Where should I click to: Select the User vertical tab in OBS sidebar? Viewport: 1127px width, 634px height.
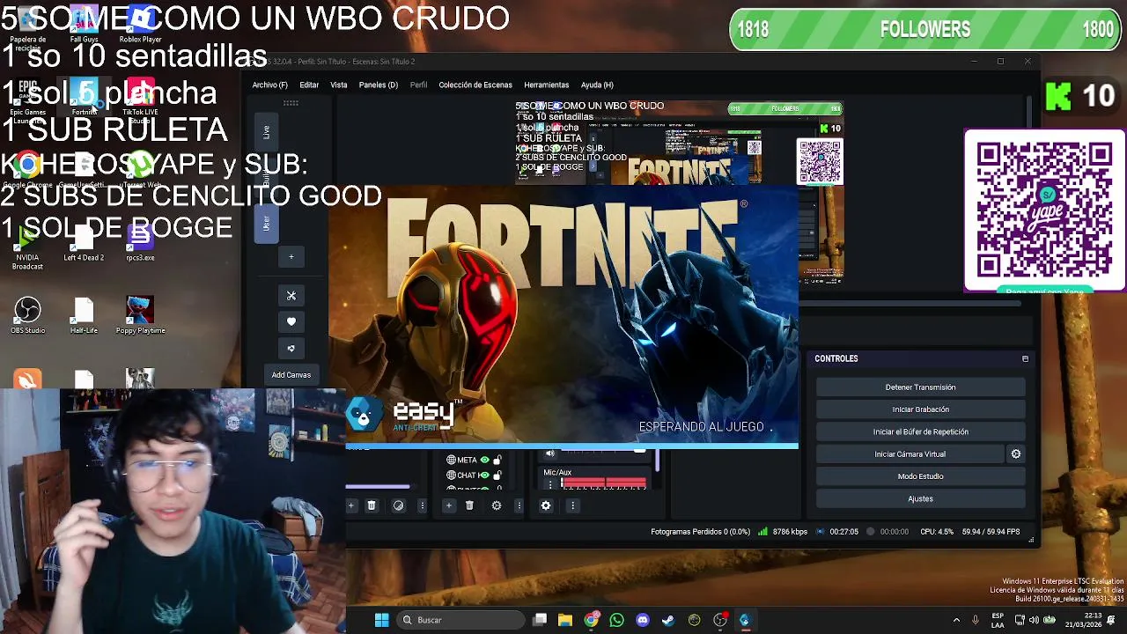(x=266, y=223)
